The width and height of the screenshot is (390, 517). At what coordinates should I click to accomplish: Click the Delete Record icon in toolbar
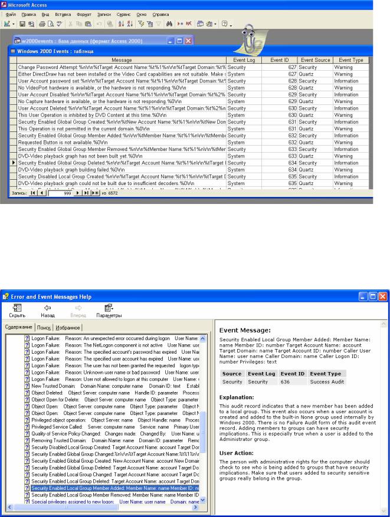click(189, 24)
